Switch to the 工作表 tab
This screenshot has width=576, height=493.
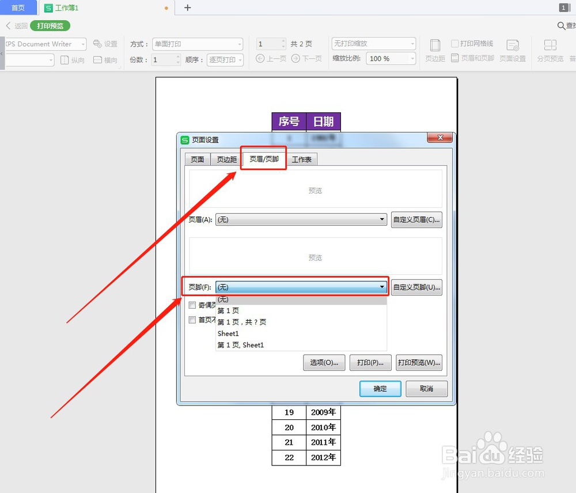click(x=302, y=160)
